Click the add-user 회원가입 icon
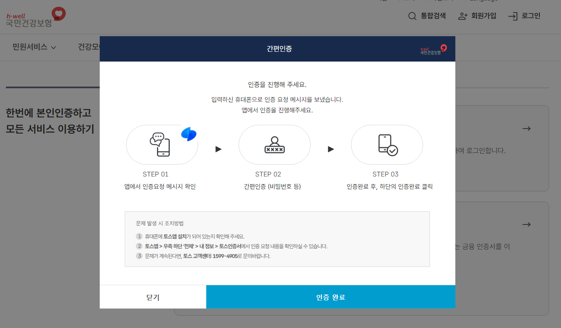 click(463, 16)
